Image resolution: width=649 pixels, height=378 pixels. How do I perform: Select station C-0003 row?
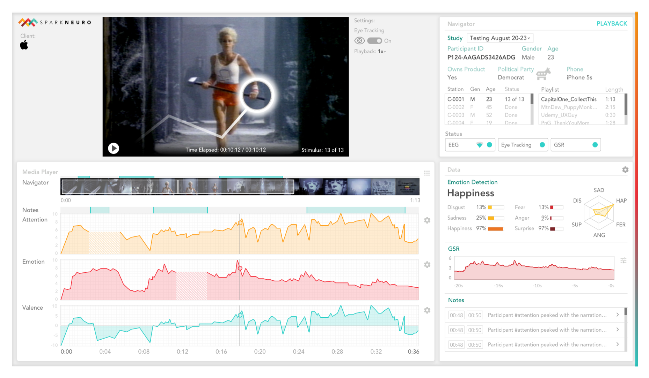[x=487, y=115]
